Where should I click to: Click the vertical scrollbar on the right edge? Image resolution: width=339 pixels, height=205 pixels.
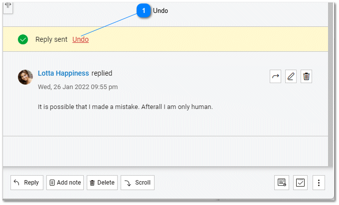pyautogui.click(x=331, y=85)
